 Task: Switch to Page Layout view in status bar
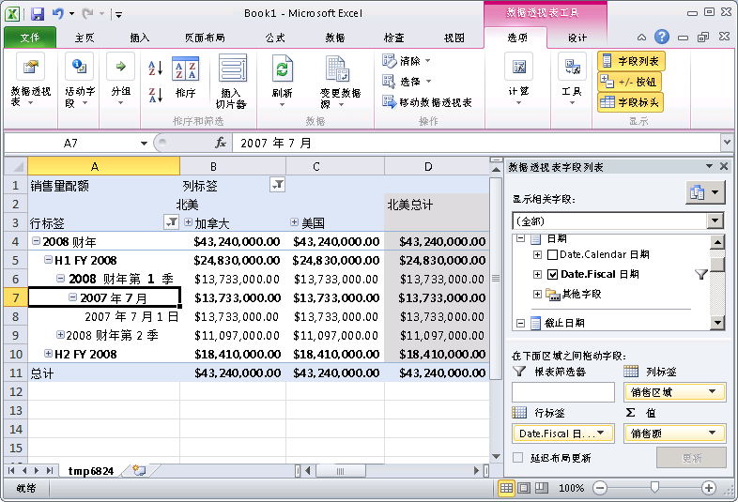click(x=524, y=488)
